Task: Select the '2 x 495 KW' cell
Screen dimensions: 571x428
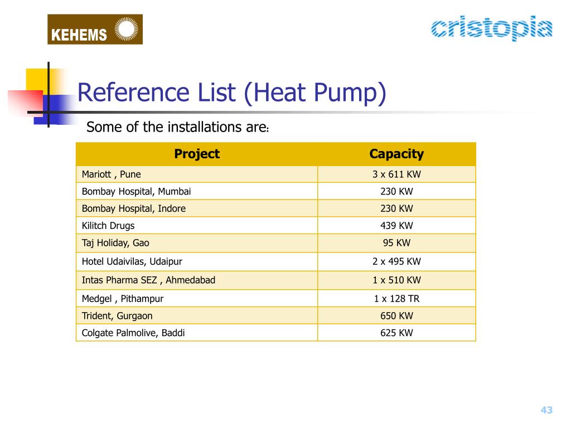Action: 396,261
